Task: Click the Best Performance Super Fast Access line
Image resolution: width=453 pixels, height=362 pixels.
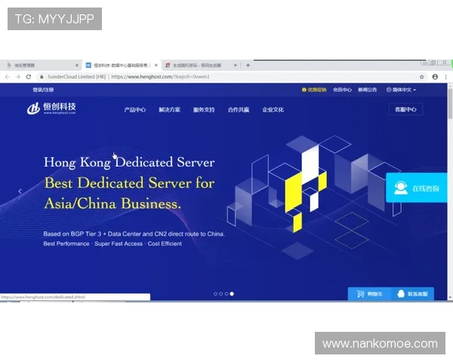Action: (x=112, y=244)
